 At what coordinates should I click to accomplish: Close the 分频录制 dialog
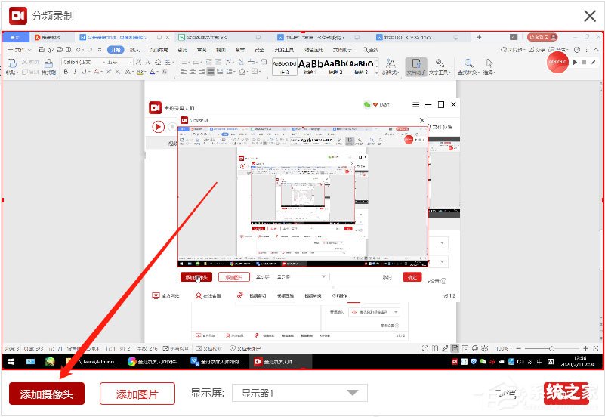coord(590,16)
